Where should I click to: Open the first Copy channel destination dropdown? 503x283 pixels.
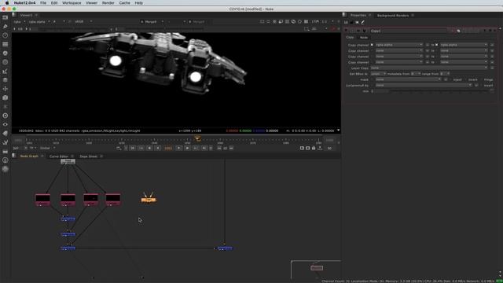[x=464, y=45]
